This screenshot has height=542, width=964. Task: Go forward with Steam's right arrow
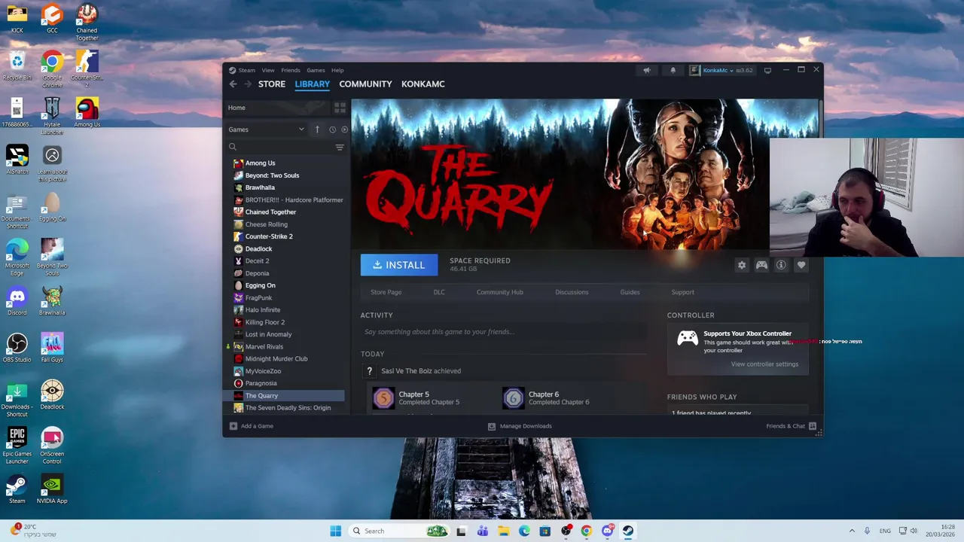click(249, 84)
